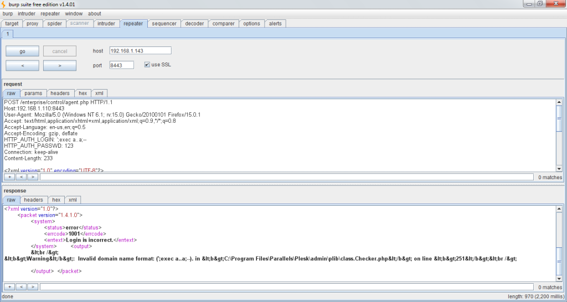Click the go button
This screenshot has width=567, height=302.
point(22,51)
